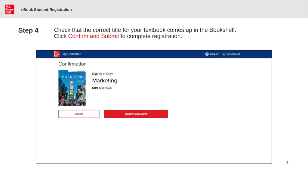308x173 pixels.
Task: Click the McGraw Hill logo in slide header
Action: pos(9,9)
